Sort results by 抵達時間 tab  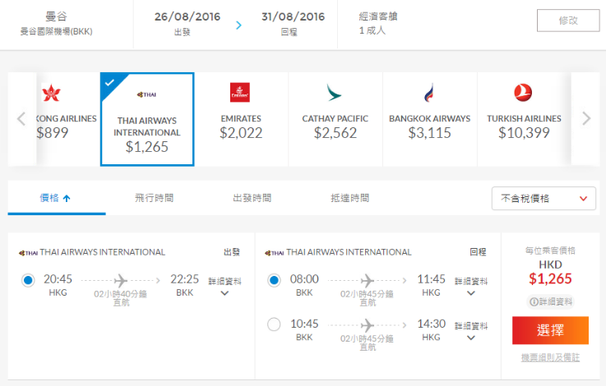click(349, 198)
